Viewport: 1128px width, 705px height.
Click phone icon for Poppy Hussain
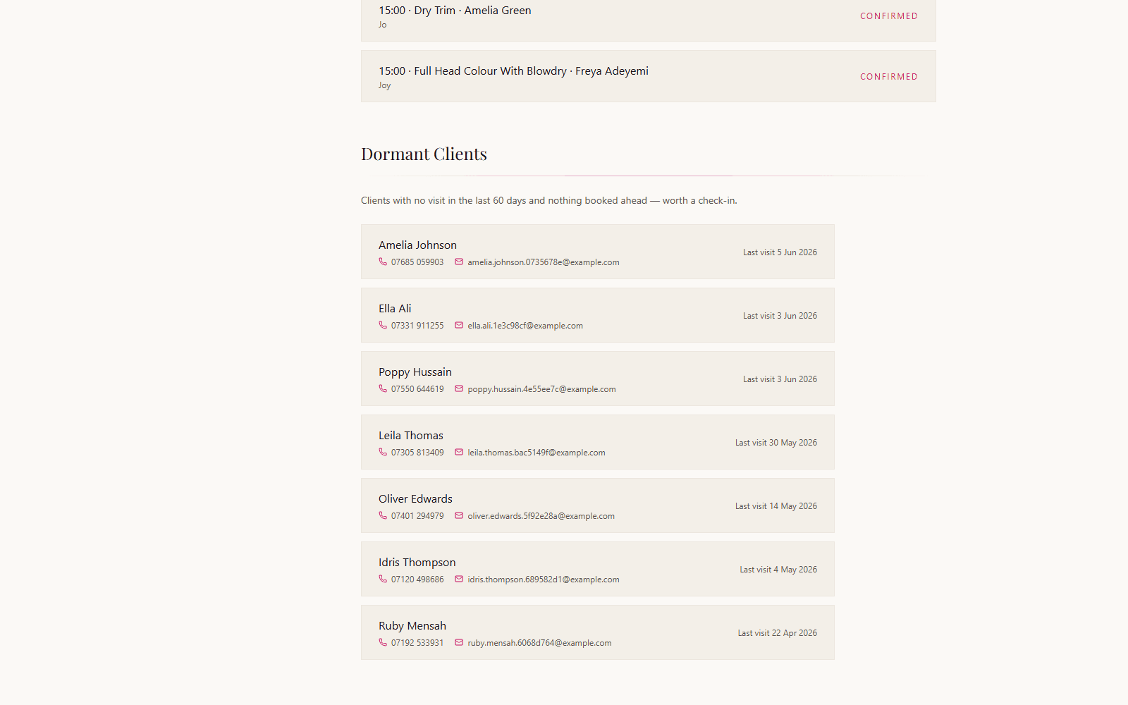(383, 388)
